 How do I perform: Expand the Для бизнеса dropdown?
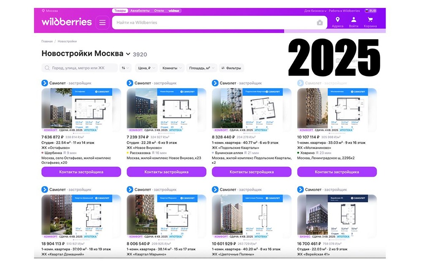coord(315,11)
